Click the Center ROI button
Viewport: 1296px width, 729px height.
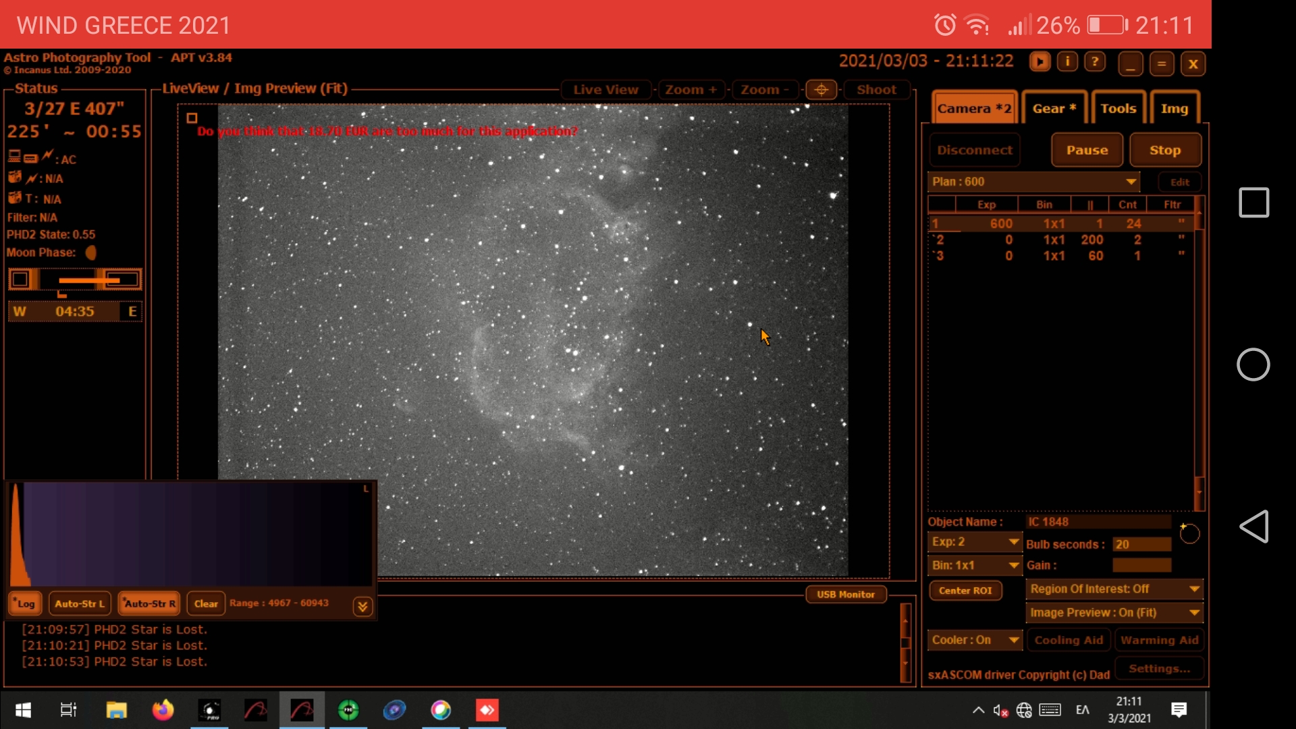(965, 591)
